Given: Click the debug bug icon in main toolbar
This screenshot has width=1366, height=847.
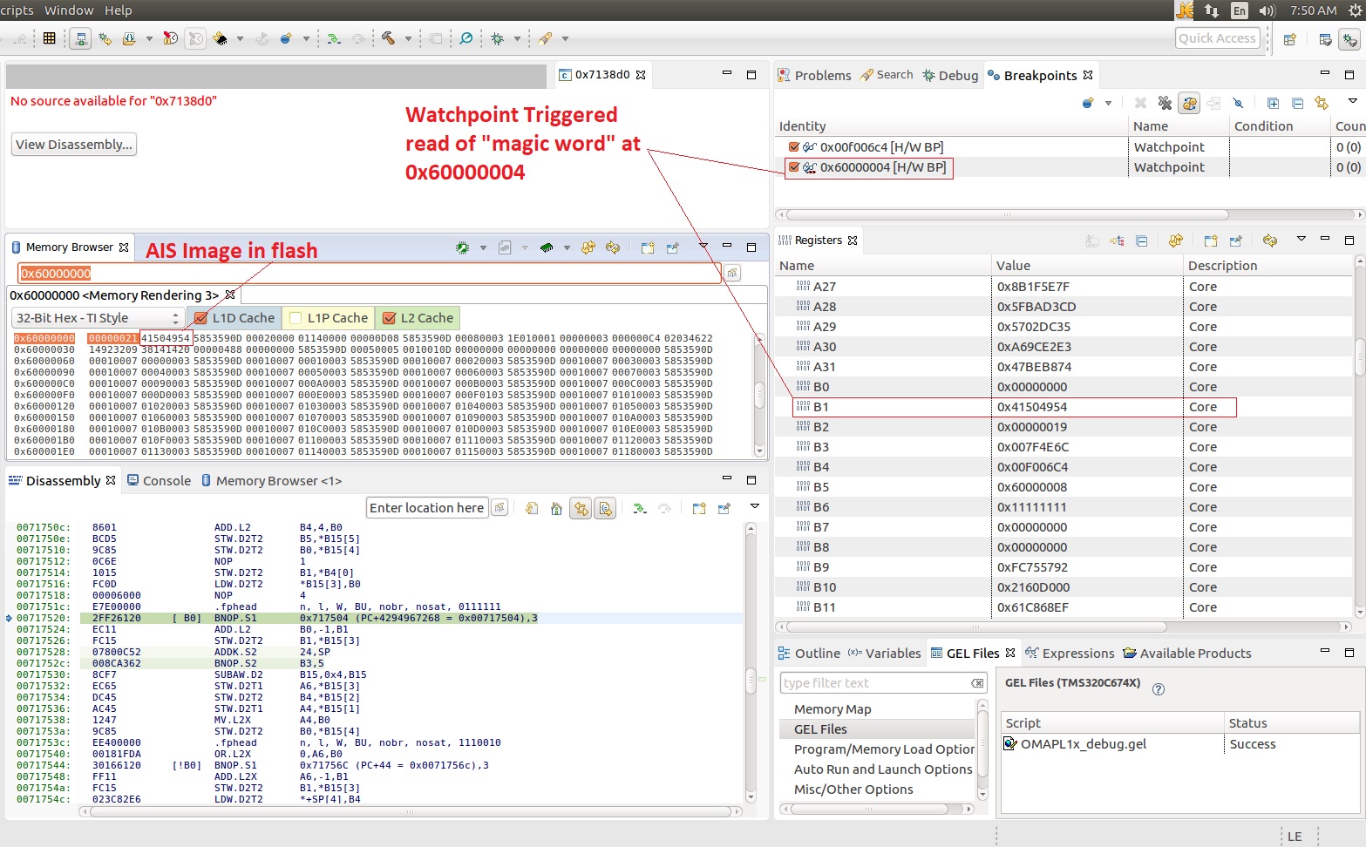Looking at the screenshot, I should [x=498, y=38].
